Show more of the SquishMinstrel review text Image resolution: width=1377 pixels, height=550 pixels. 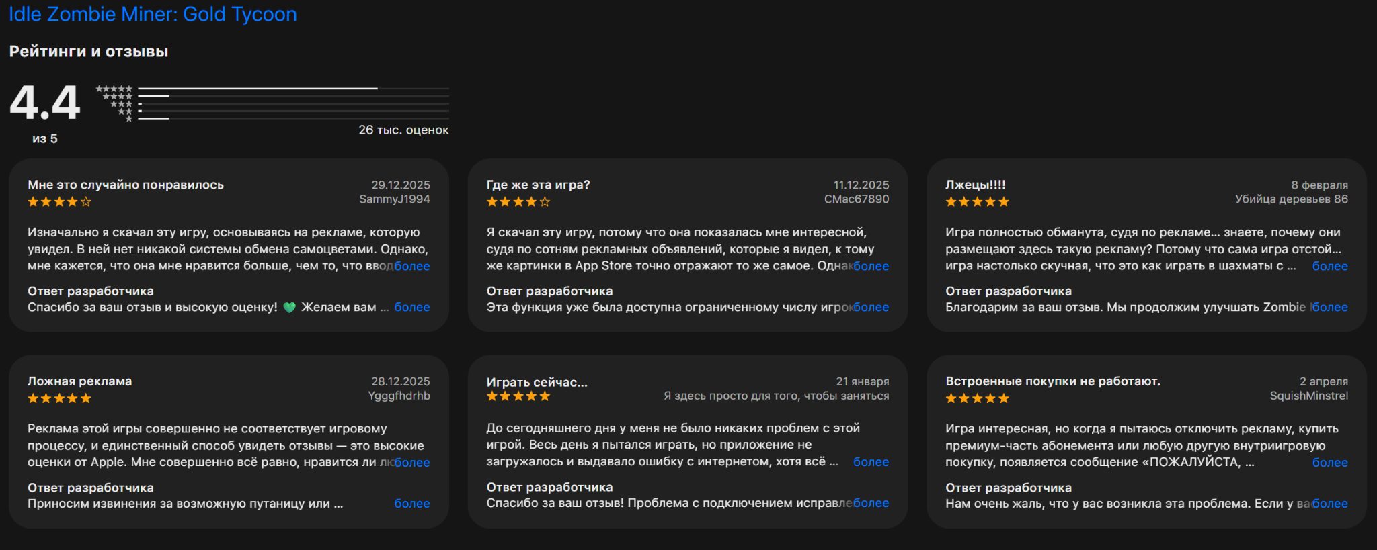[x=1329, y=463]
